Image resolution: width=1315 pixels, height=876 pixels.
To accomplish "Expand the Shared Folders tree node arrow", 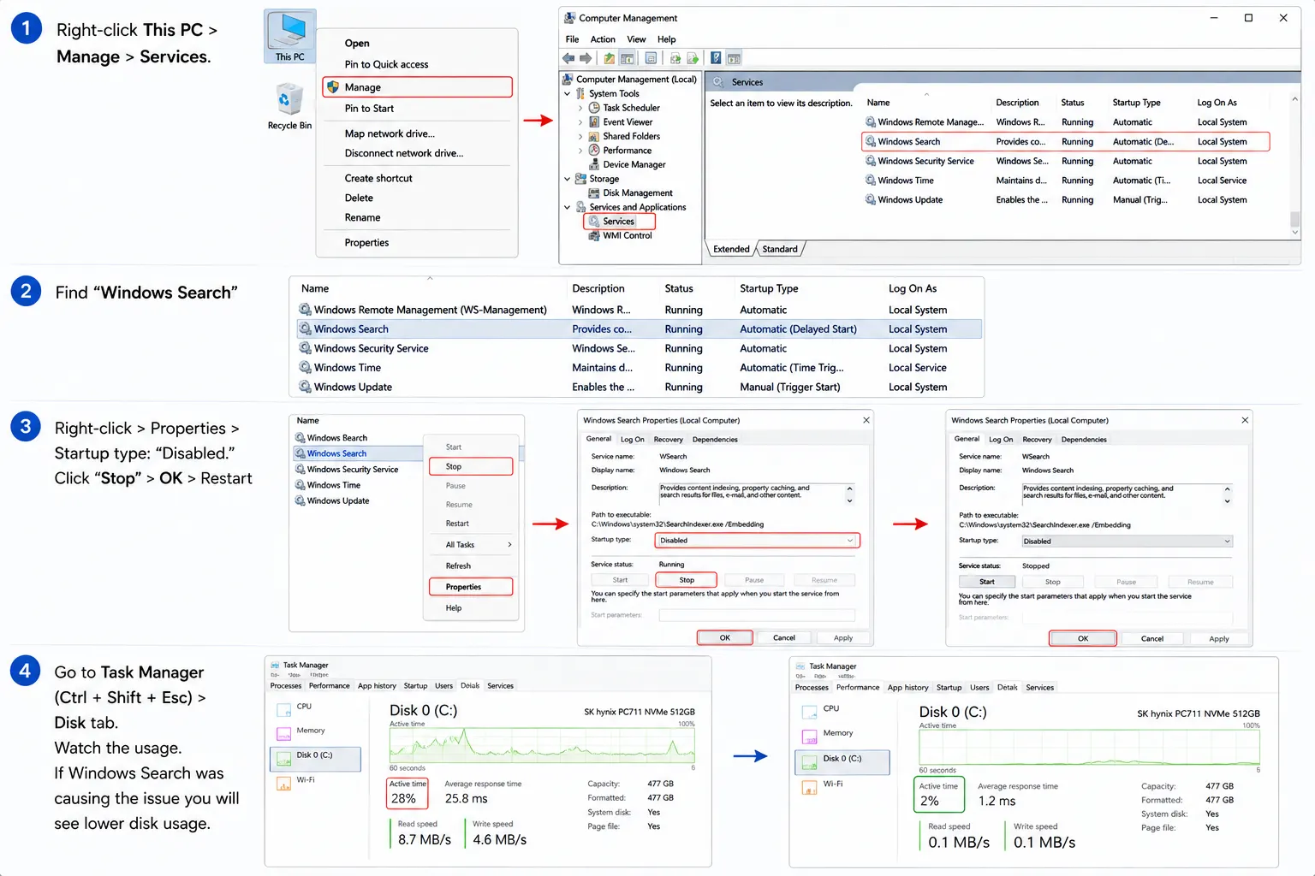I will (580, 136).
